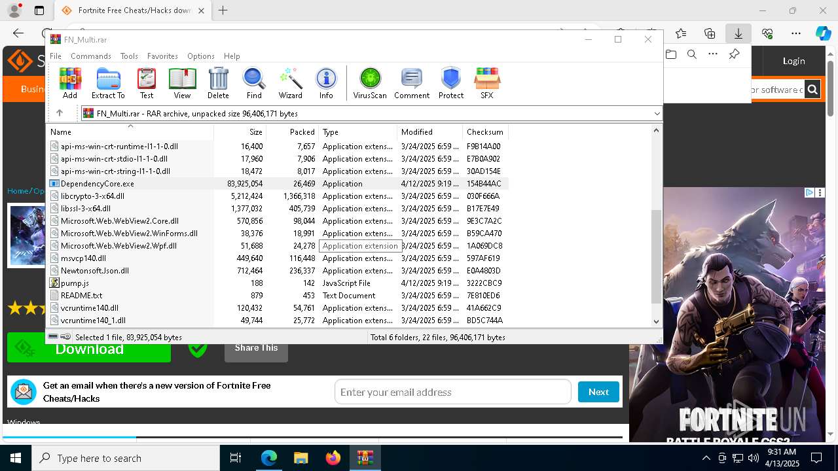Open the Commands menu

click(91, 56)
